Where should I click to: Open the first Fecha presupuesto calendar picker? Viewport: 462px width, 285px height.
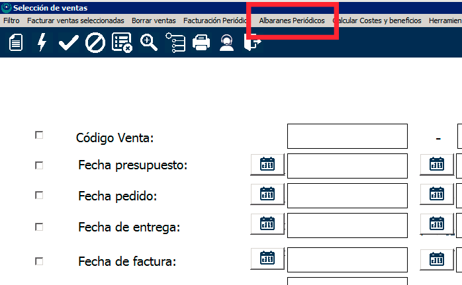pyautogui.click(x=267, y=164)
